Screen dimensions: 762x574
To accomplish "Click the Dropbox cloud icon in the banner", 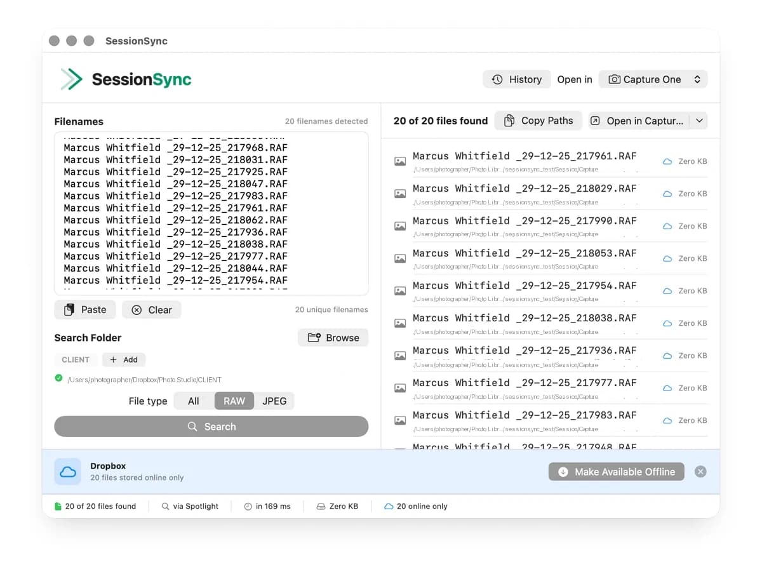I will [67, 471].
